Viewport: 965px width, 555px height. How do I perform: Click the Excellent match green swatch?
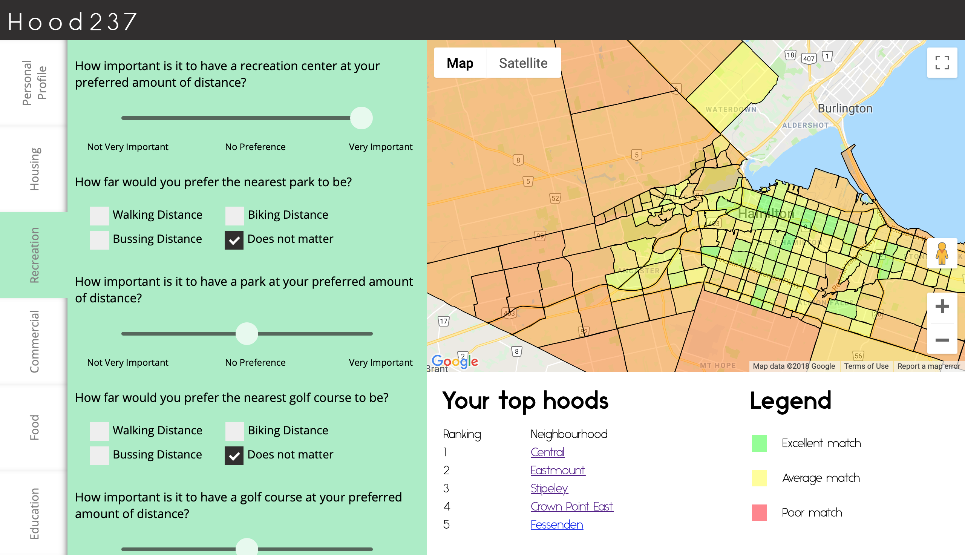click(759, 443)
